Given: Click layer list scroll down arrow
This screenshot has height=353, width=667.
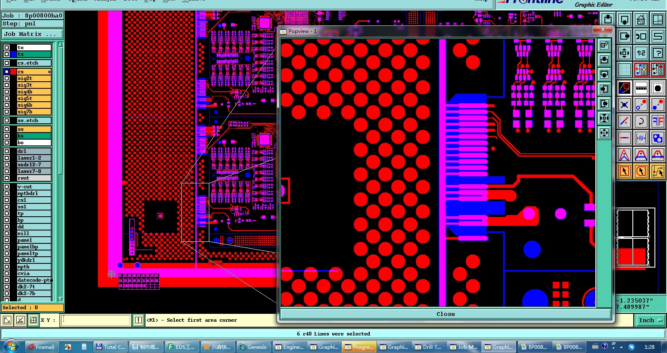Looking at the screenshot, I should coord(60,299).
